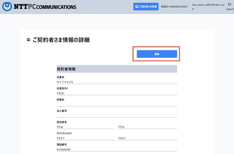Select the 電話番号 field 0123456789
The image size is (234, 154).
click(x=117, y=150)
